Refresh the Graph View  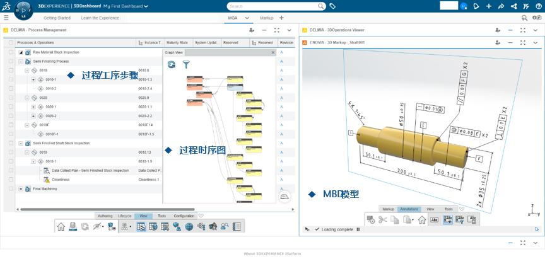click(172, 64)
